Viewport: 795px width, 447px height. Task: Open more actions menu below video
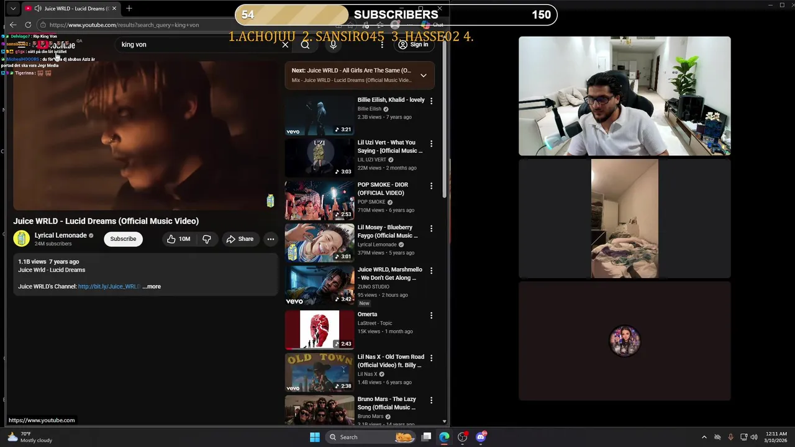coord(270,239)
